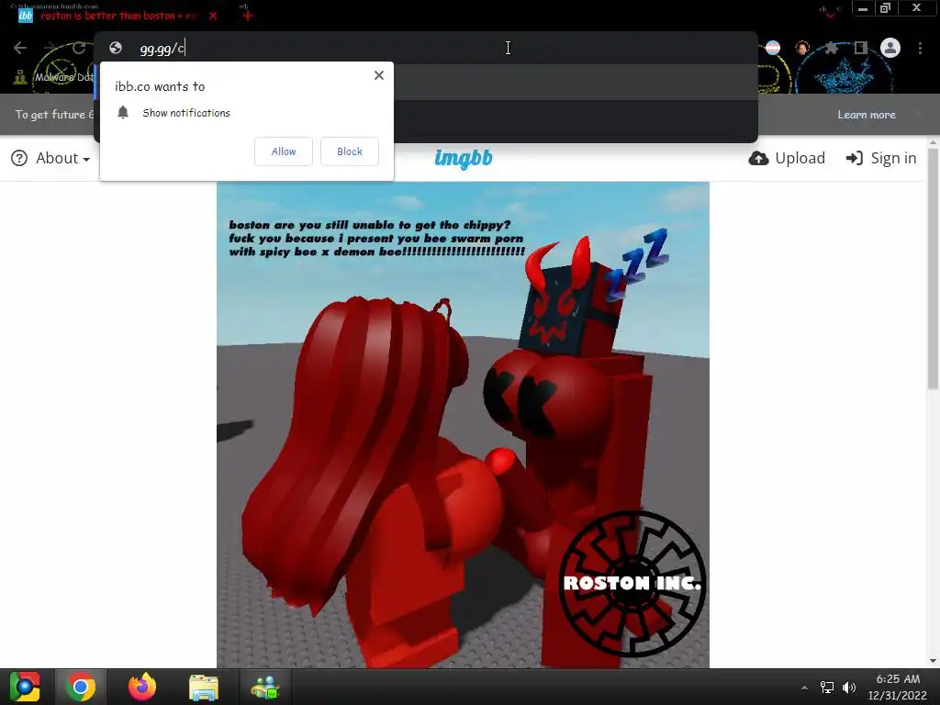Click the scrollbar down arrow
The width and height of the screenshot is (940, 705).
coord(933,661)
